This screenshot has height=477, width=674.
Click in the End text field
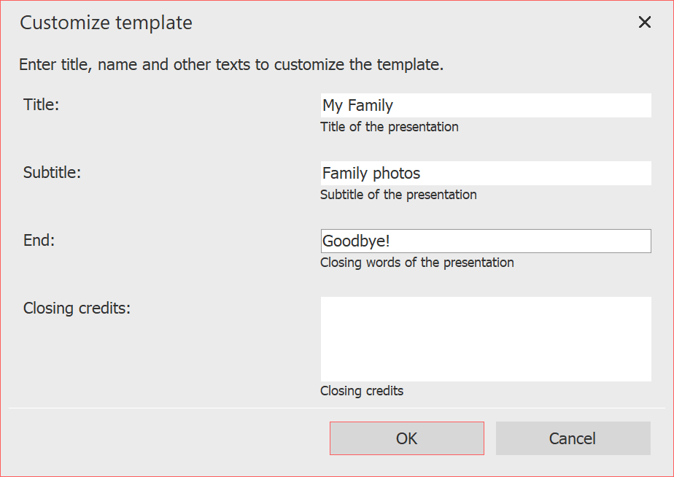coord(485,241)
